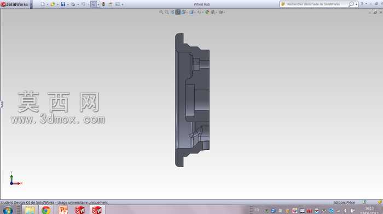The height and width of the screenshot is (214, 383).
Task: Expand the Options dropdown arrow
Action: tap(123, 4)
